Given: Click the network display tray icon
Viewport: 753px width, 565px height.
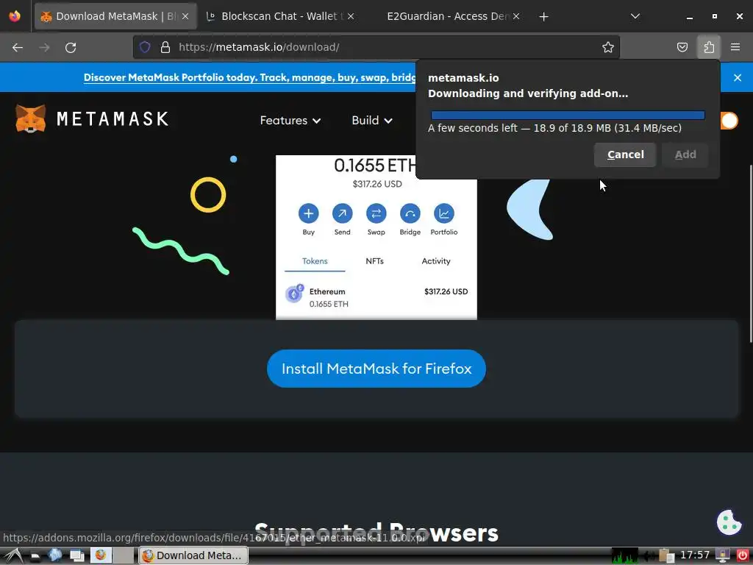Looking at the screenshot, I should (722, 556).
